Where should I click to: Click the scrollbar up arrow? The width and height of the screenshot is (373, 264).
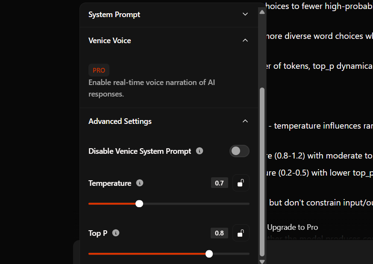point(262,11)
